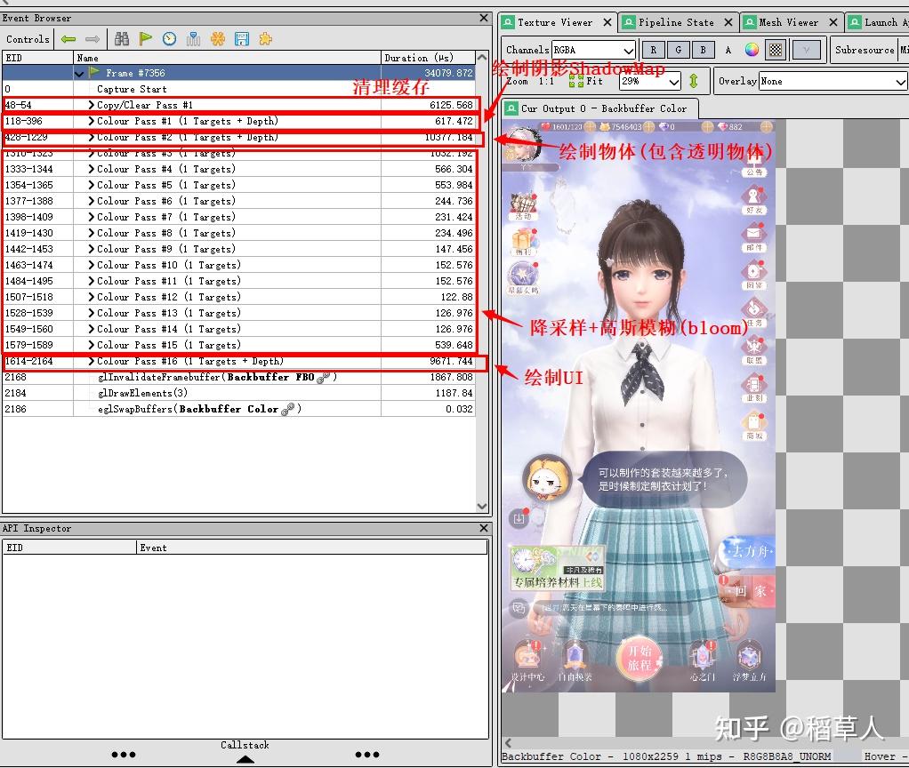
Task: Select the Colour Pass #12 row
Action: click(x=239, y=297)
